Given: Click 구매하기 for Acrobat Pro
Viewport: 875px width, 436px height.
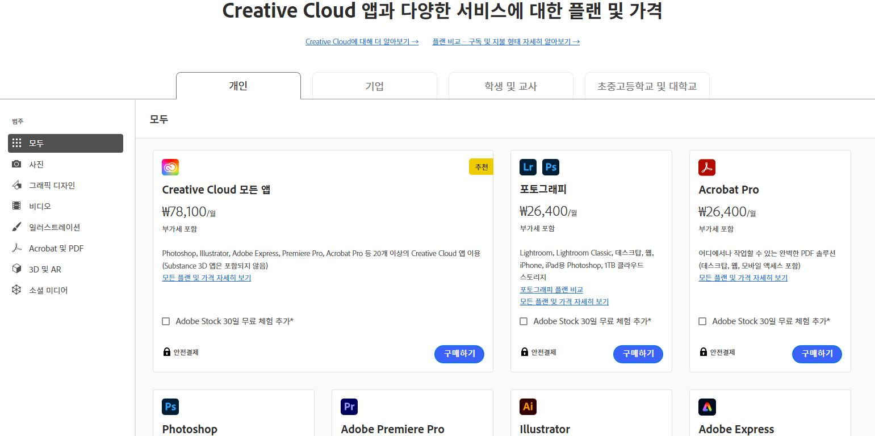Looking at the screenshot, I should [x=817, y=354].
